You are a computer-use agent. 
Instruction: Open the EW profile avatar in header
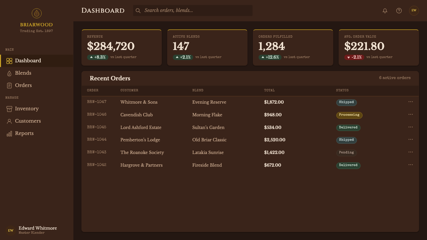[414, 10]
